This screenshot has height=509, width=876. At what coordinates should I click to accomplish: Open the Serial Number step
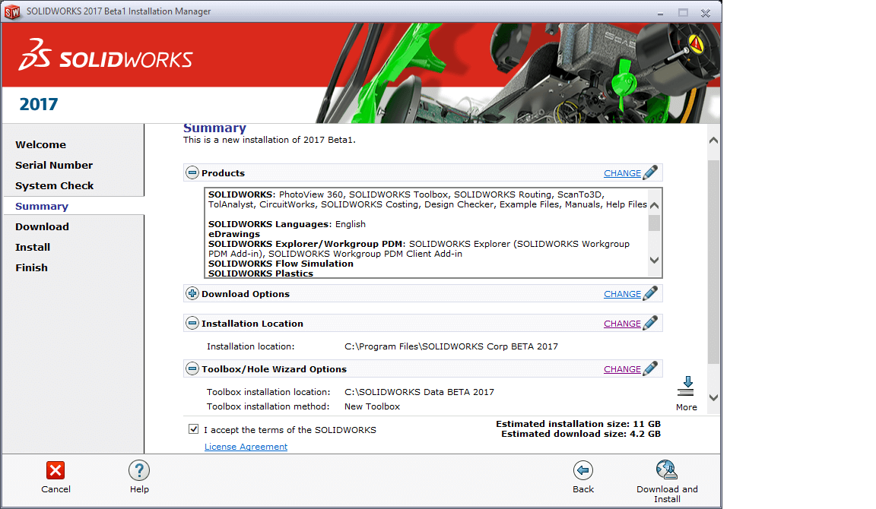(54, 165)
